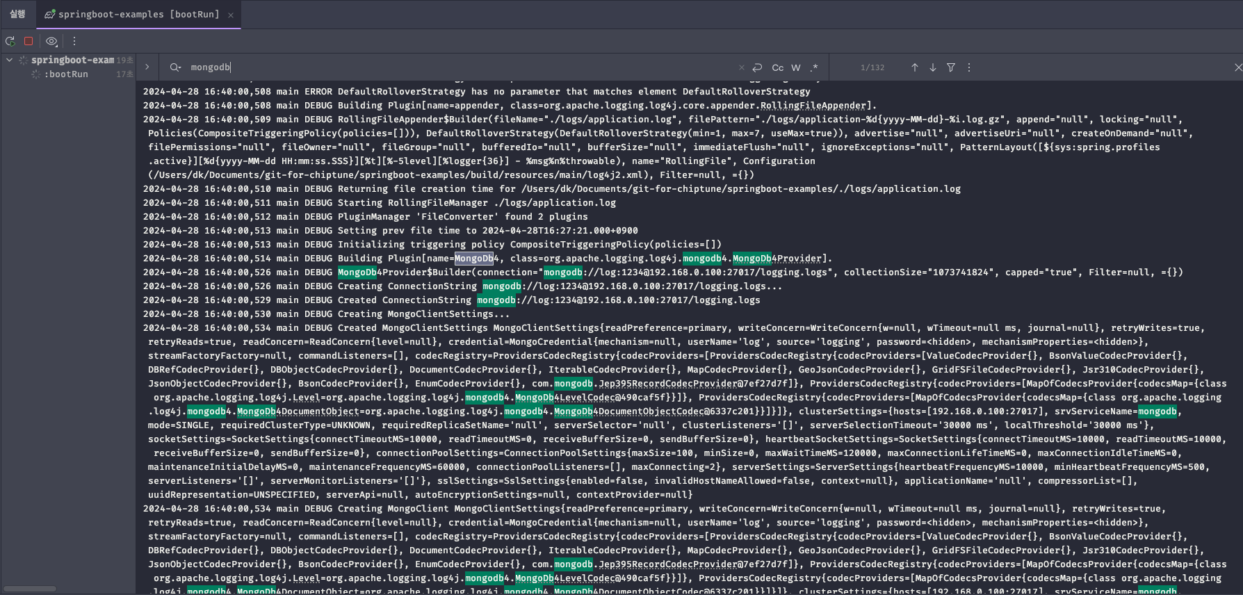The height and width of the screenshot is (595, 1243).
Task: Open search bar more options menu
Action: pyautogui.click(x=969, y=67)
